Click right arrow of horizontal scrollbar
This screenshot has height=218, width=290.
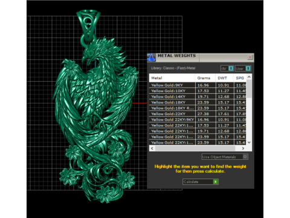tap(243, 148)
